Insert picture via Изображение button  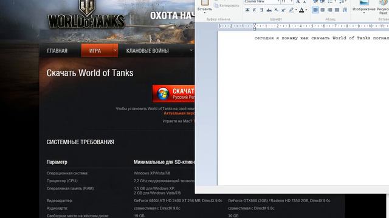364,7
